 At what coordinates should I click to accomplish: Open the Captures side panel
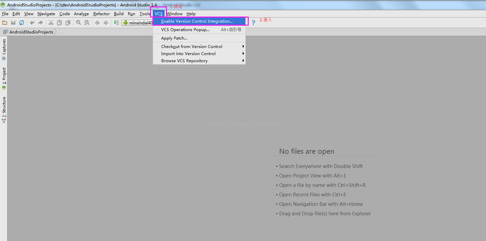tap(4, 49)
